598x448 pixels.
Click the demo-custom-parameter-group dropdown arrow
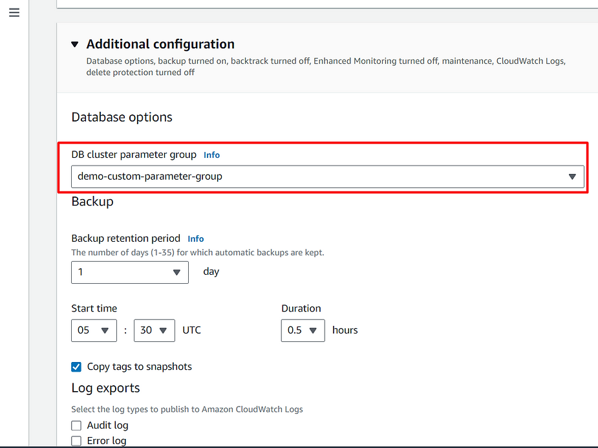point(572,176)
